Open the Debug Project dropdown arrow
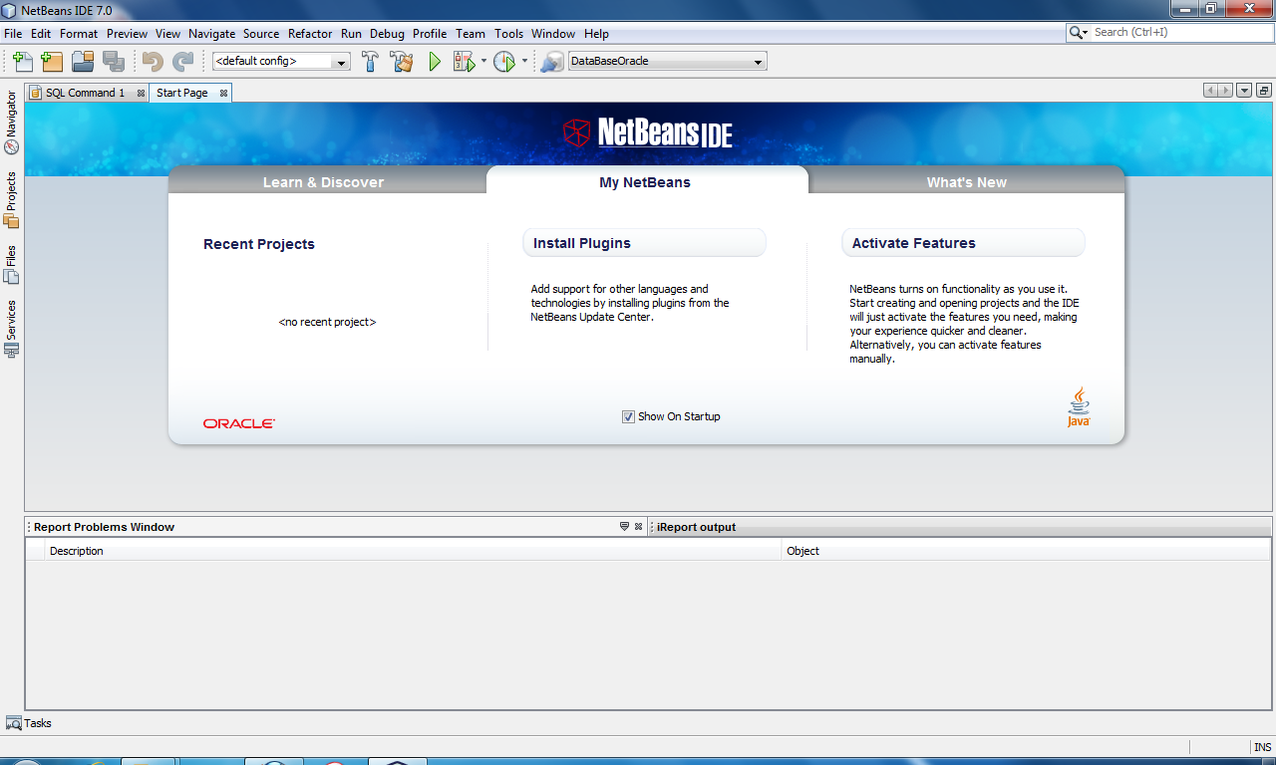Viewport: 1276px width, 765px height. (x=484, y=61)
